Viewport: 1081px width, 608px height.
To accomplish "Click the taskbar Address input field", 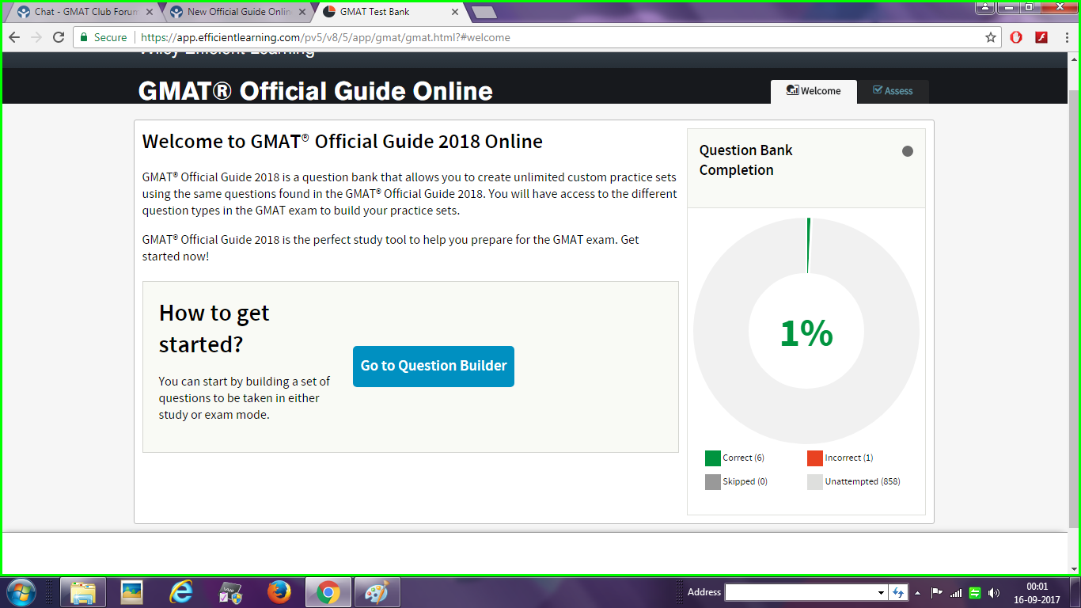I will (x=800, y=592).
